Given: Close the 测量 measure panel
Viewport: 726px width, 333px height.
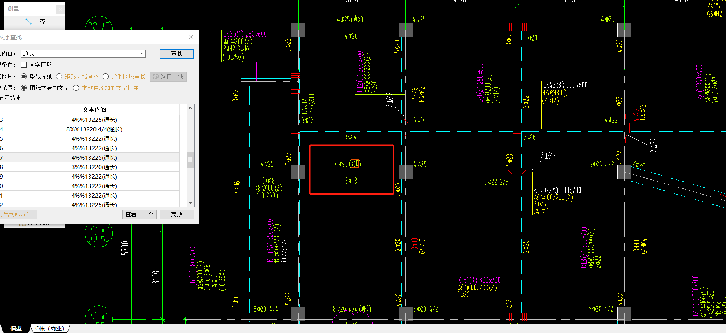Looking at the screenshot, I should click(60, 9).
